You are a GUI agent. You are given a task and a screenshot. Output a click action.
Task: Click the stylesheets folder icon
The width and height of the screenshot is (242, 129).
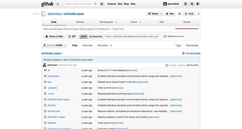pos(45,76)
